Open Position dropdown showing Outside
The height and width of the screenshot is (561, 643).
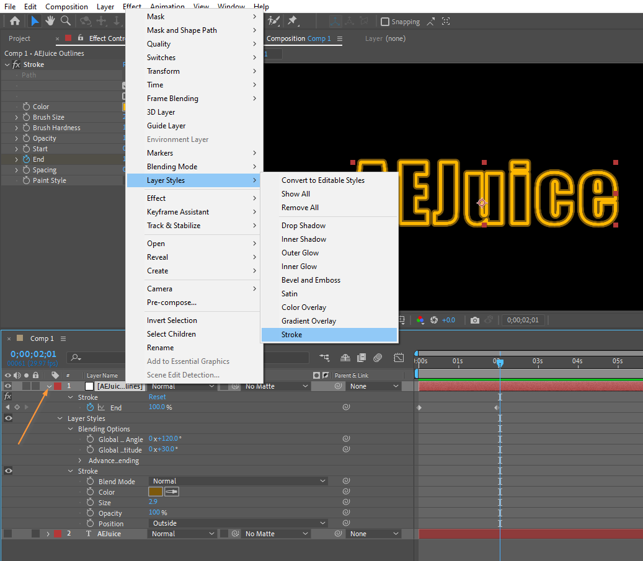(x=238, y=523)
